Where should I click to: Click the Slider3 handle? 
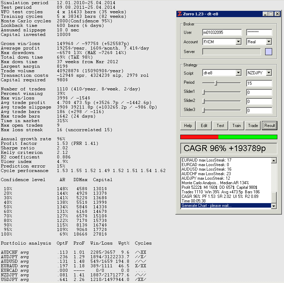204,110
